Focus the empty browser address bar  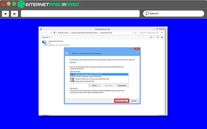click(x=80, y=14)
